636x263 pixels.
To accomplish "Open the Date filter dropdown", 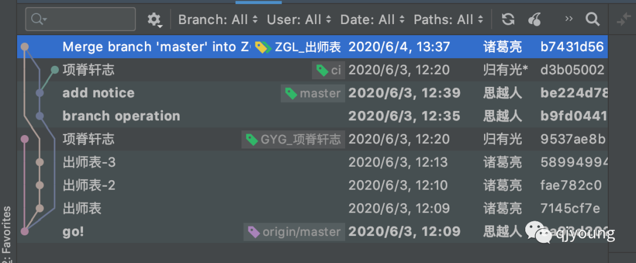I will coord(373,20).
